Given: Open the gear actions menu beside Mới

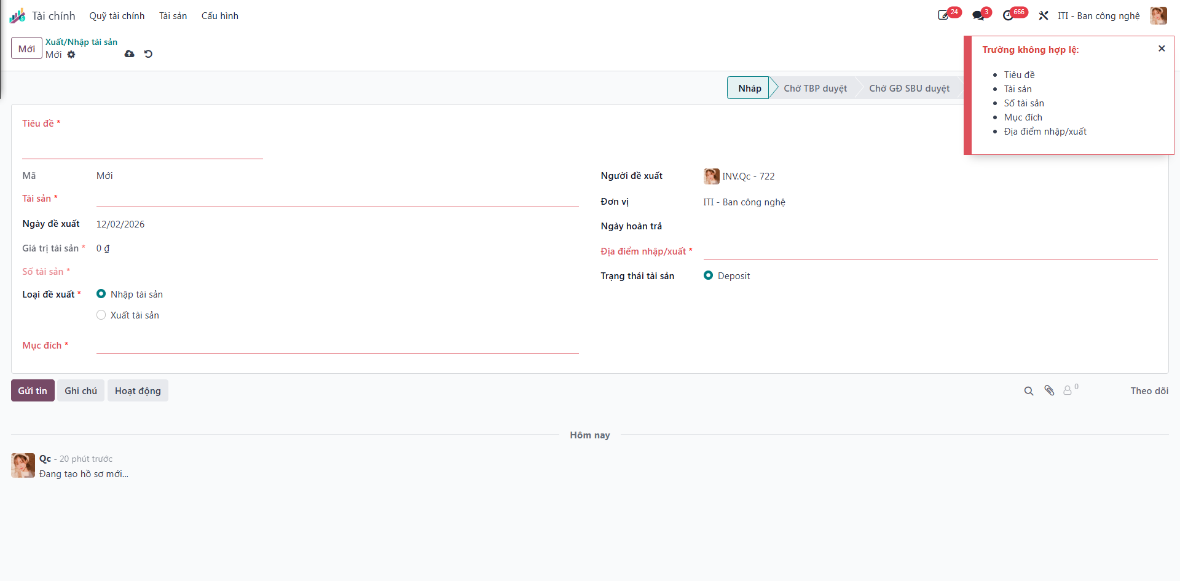Looking at the screenshot, I should [x=71, y=55].
